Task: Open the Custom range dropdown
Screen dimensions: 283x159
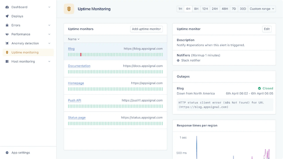Action: [x=262, y=9]
